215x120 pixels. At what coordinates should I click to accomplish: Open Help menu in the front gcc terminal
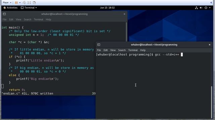[143, 50]
